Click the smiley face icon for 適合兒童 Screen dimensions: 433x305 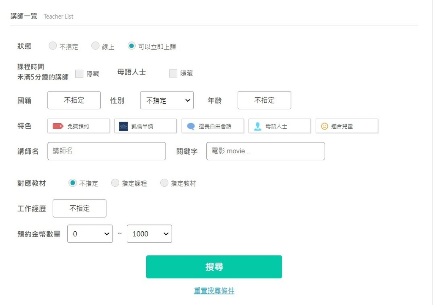[x=324, y=126]
